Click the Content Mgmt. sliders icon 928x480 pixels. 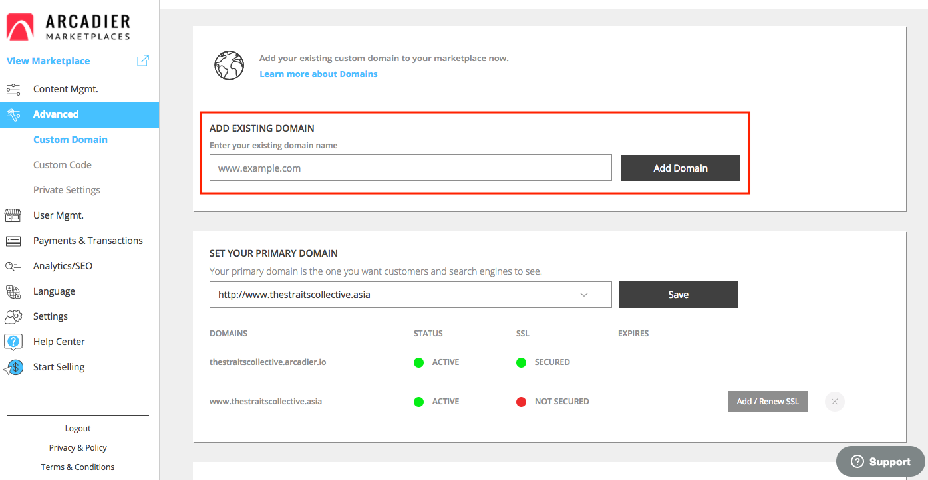[13, 89]
